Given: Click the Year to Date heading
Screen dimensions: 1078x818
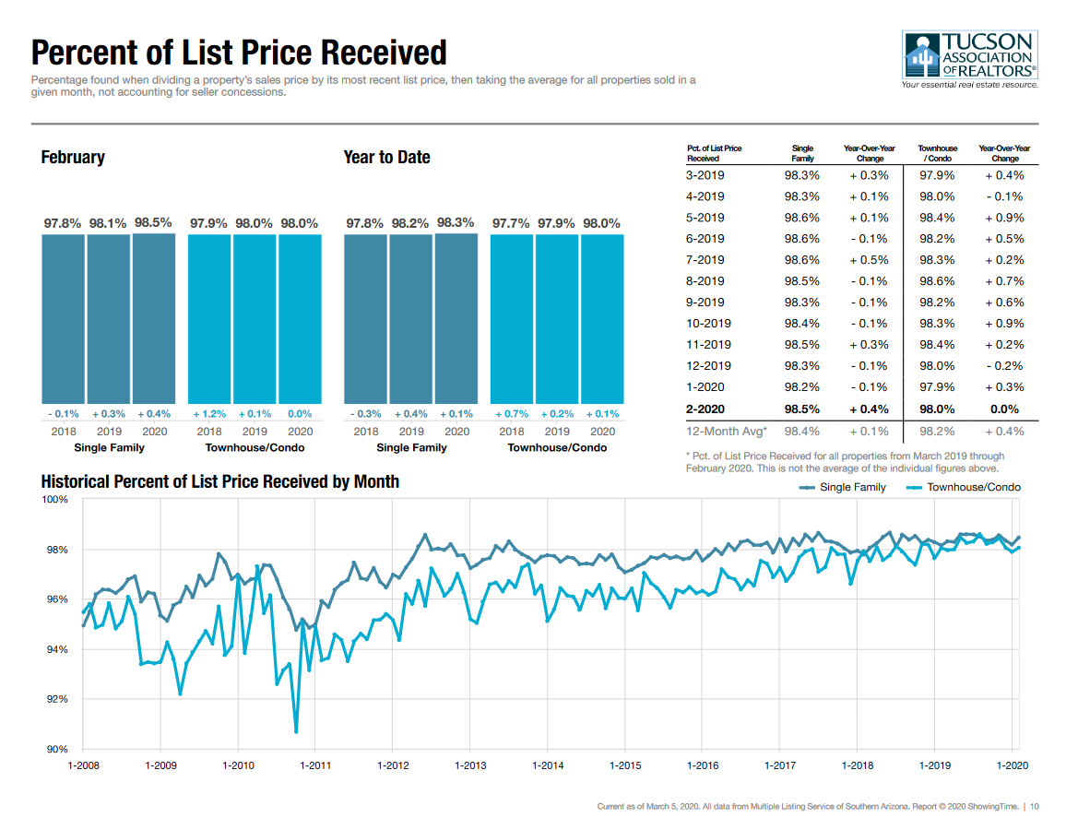Looking at the screenshot, I should click(x=386, y=158).
